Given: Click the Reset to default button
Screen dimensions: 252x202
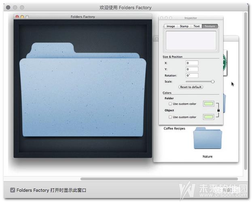Looking at the screenshot, I should coord(191,87).
